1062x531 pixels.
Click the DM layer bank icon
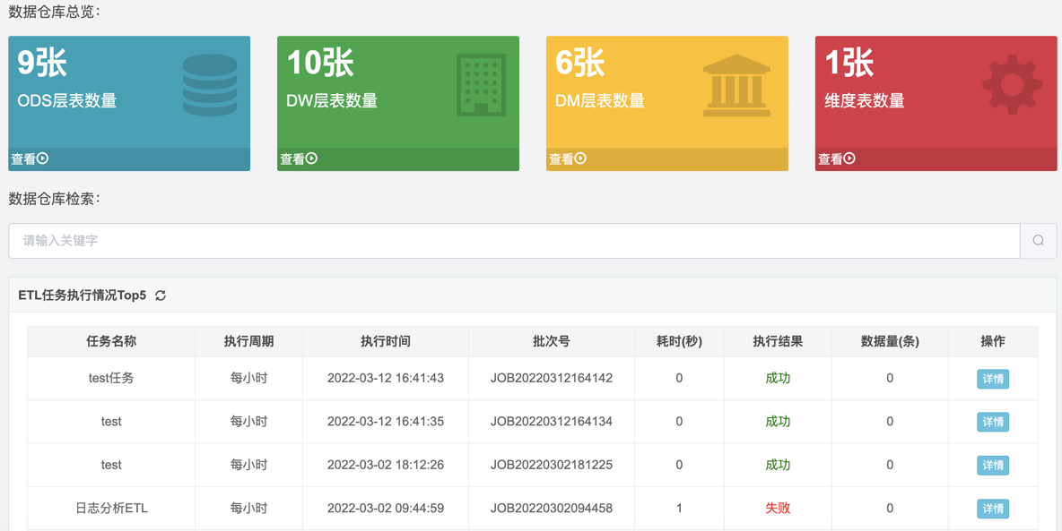tap(736, 86)
